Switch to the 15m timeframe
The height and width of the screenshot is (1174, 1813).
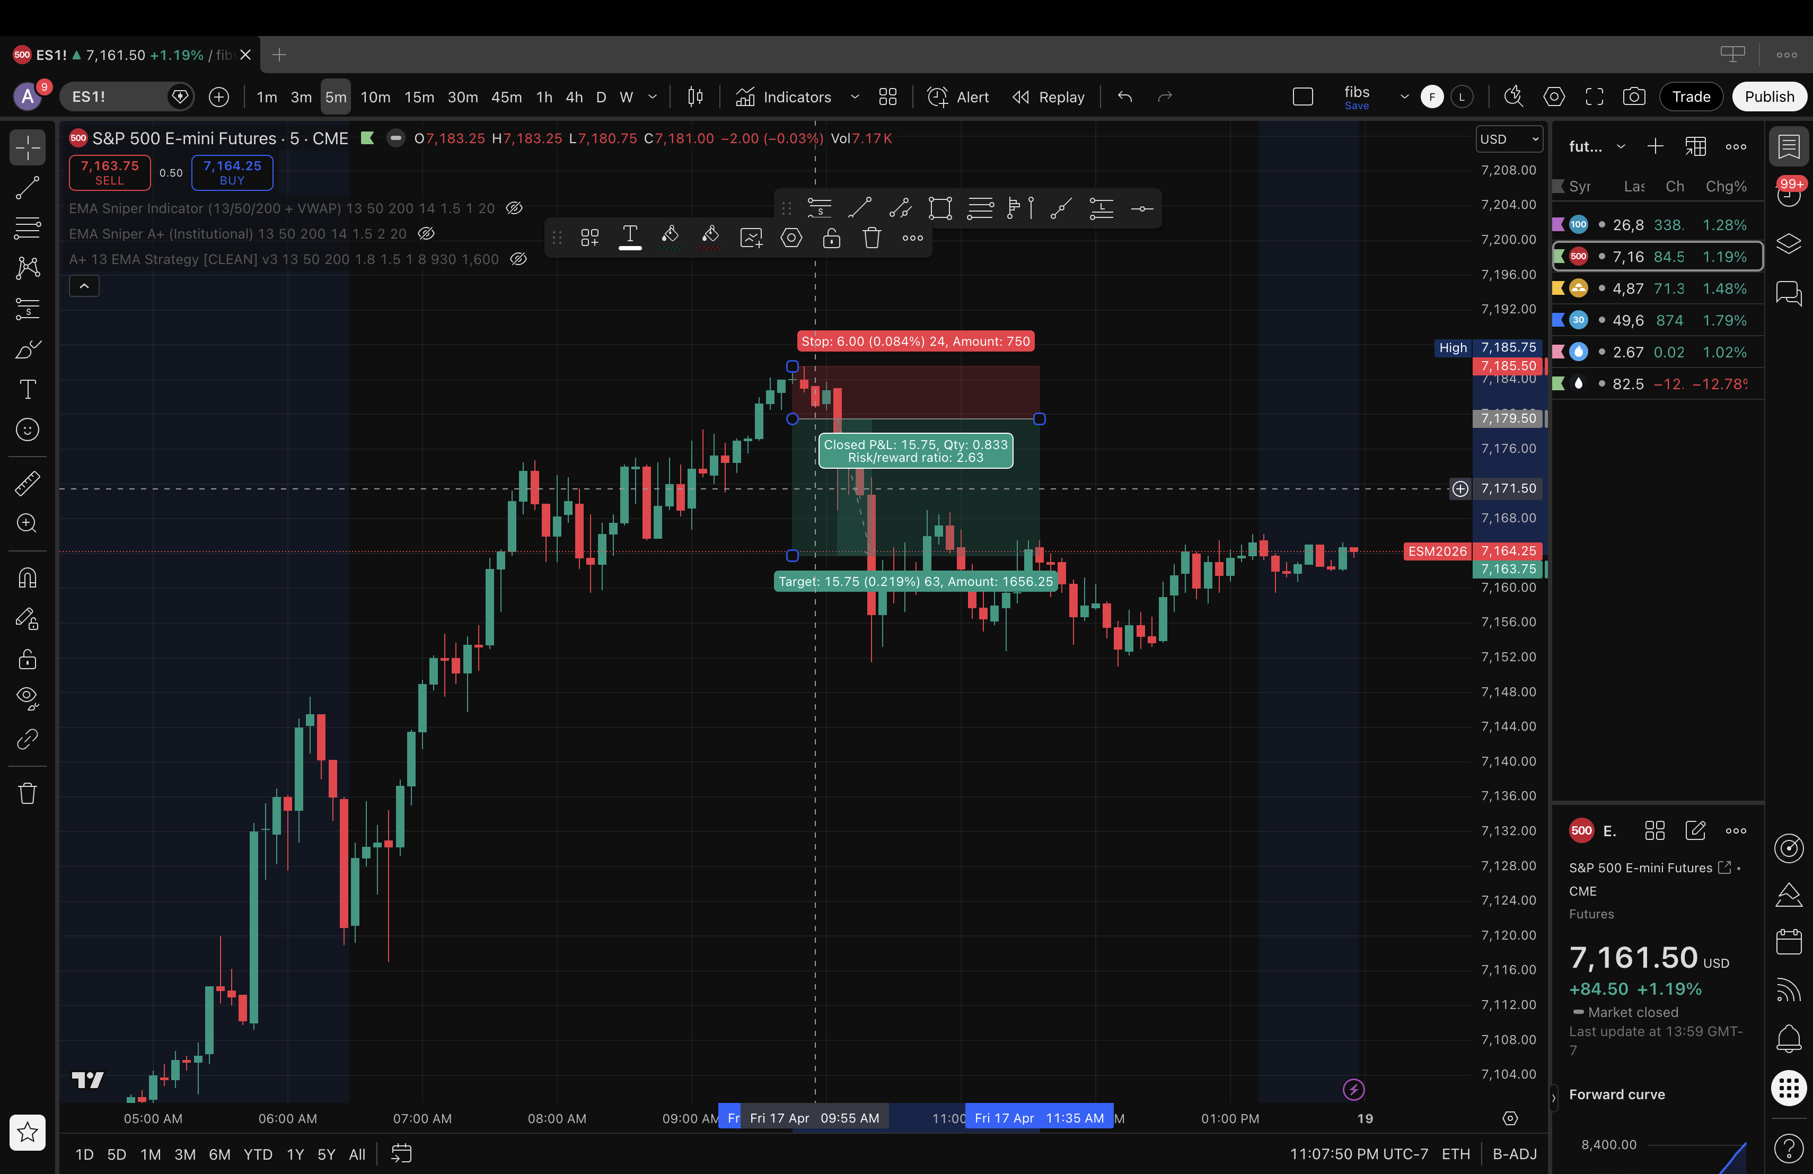pos(419,97)
